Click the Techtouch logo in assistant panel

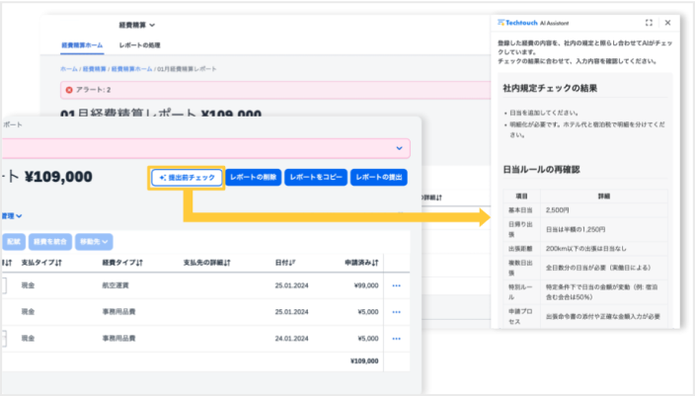tap(521, 22)
